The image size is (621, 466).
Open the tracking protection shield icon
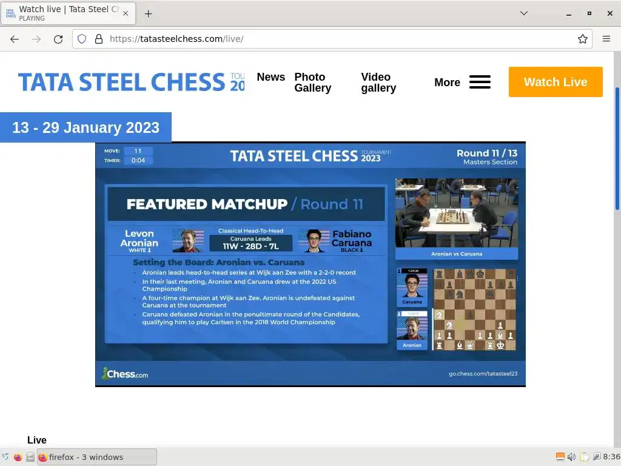click(82, 39)
